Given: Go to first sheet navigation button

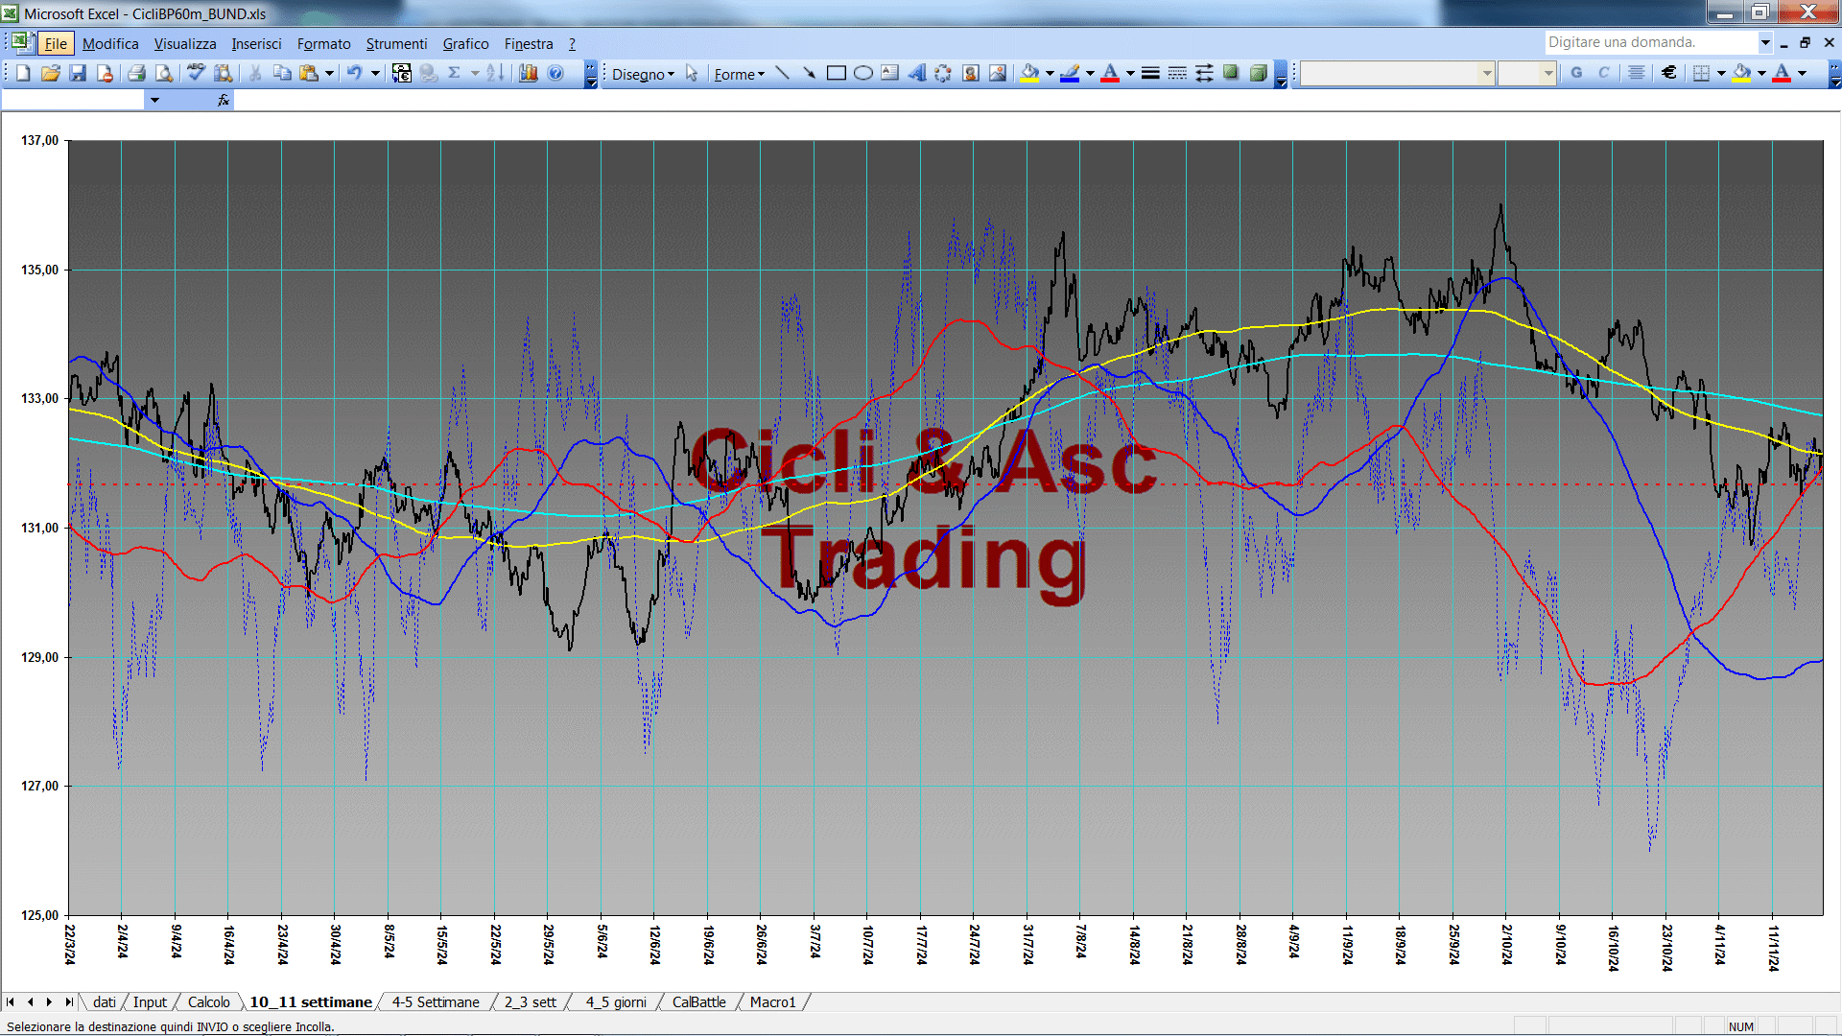Looking at the screenshot, I should point(11,1001).
